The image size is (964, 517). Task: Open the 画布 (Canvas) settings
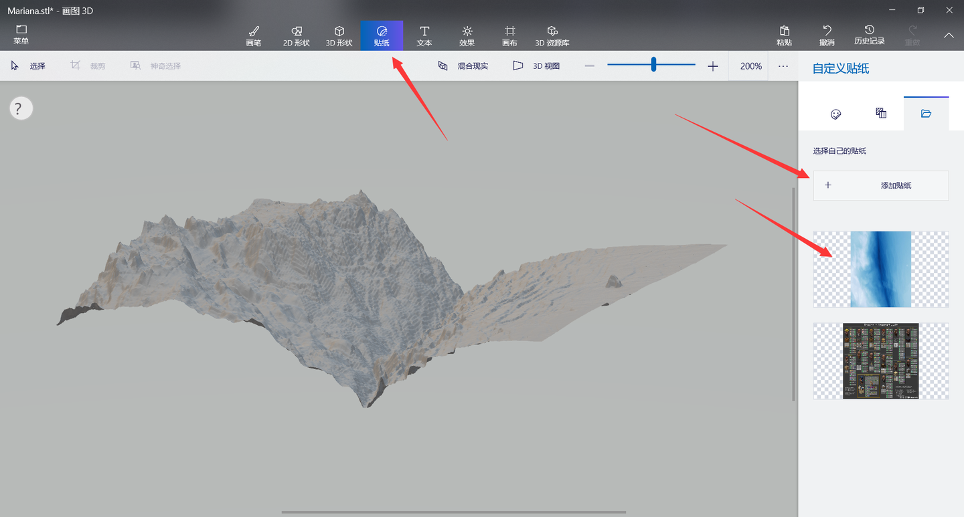point(509,35)
